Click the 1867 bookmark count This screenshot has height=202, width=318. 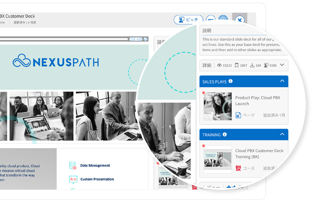pyautogui.click(x=244, y=66)
